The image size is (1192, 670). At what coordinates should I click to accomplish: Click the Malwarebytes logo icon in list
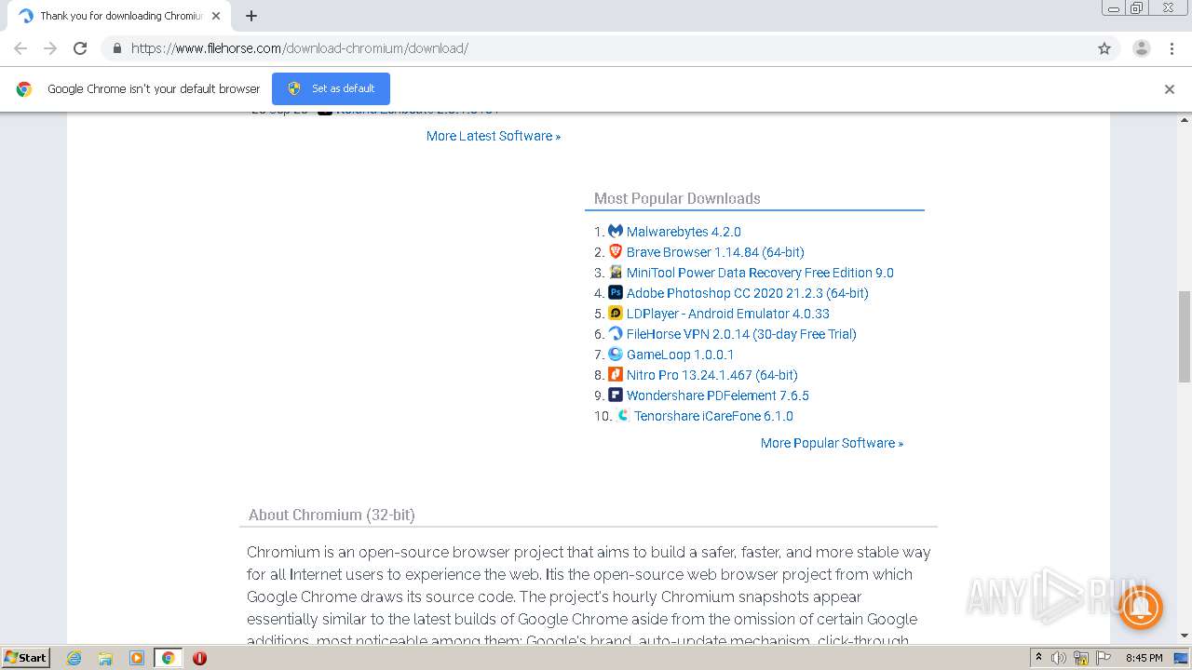tap(615, 231)
